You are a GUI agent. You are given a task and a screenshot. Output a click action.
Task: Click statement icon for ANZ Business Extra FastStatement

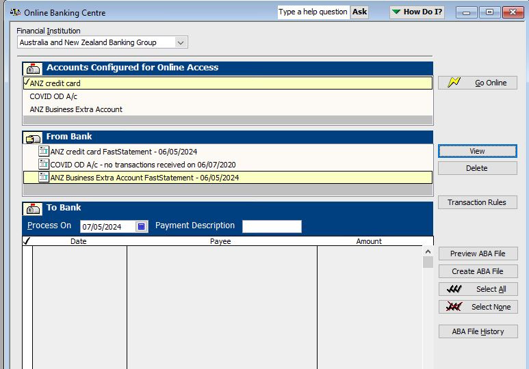coord(44,177)
